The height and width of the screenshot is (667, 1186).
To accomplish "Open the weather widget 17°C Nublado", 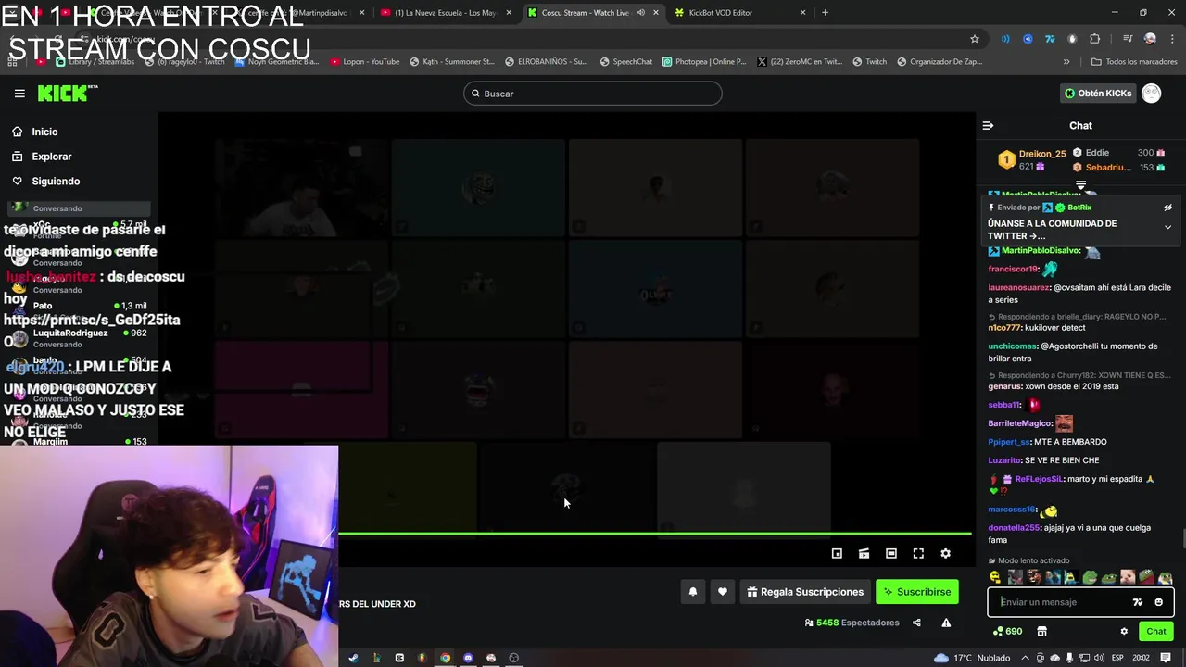I will tap(972, 658).
